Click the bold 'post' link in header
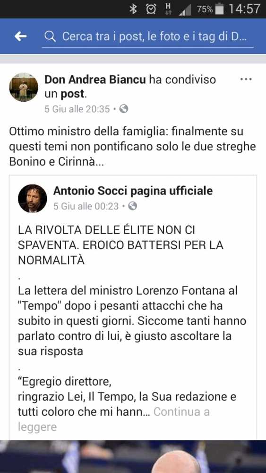Screen dimensions: 266x473 pos(73,94)
